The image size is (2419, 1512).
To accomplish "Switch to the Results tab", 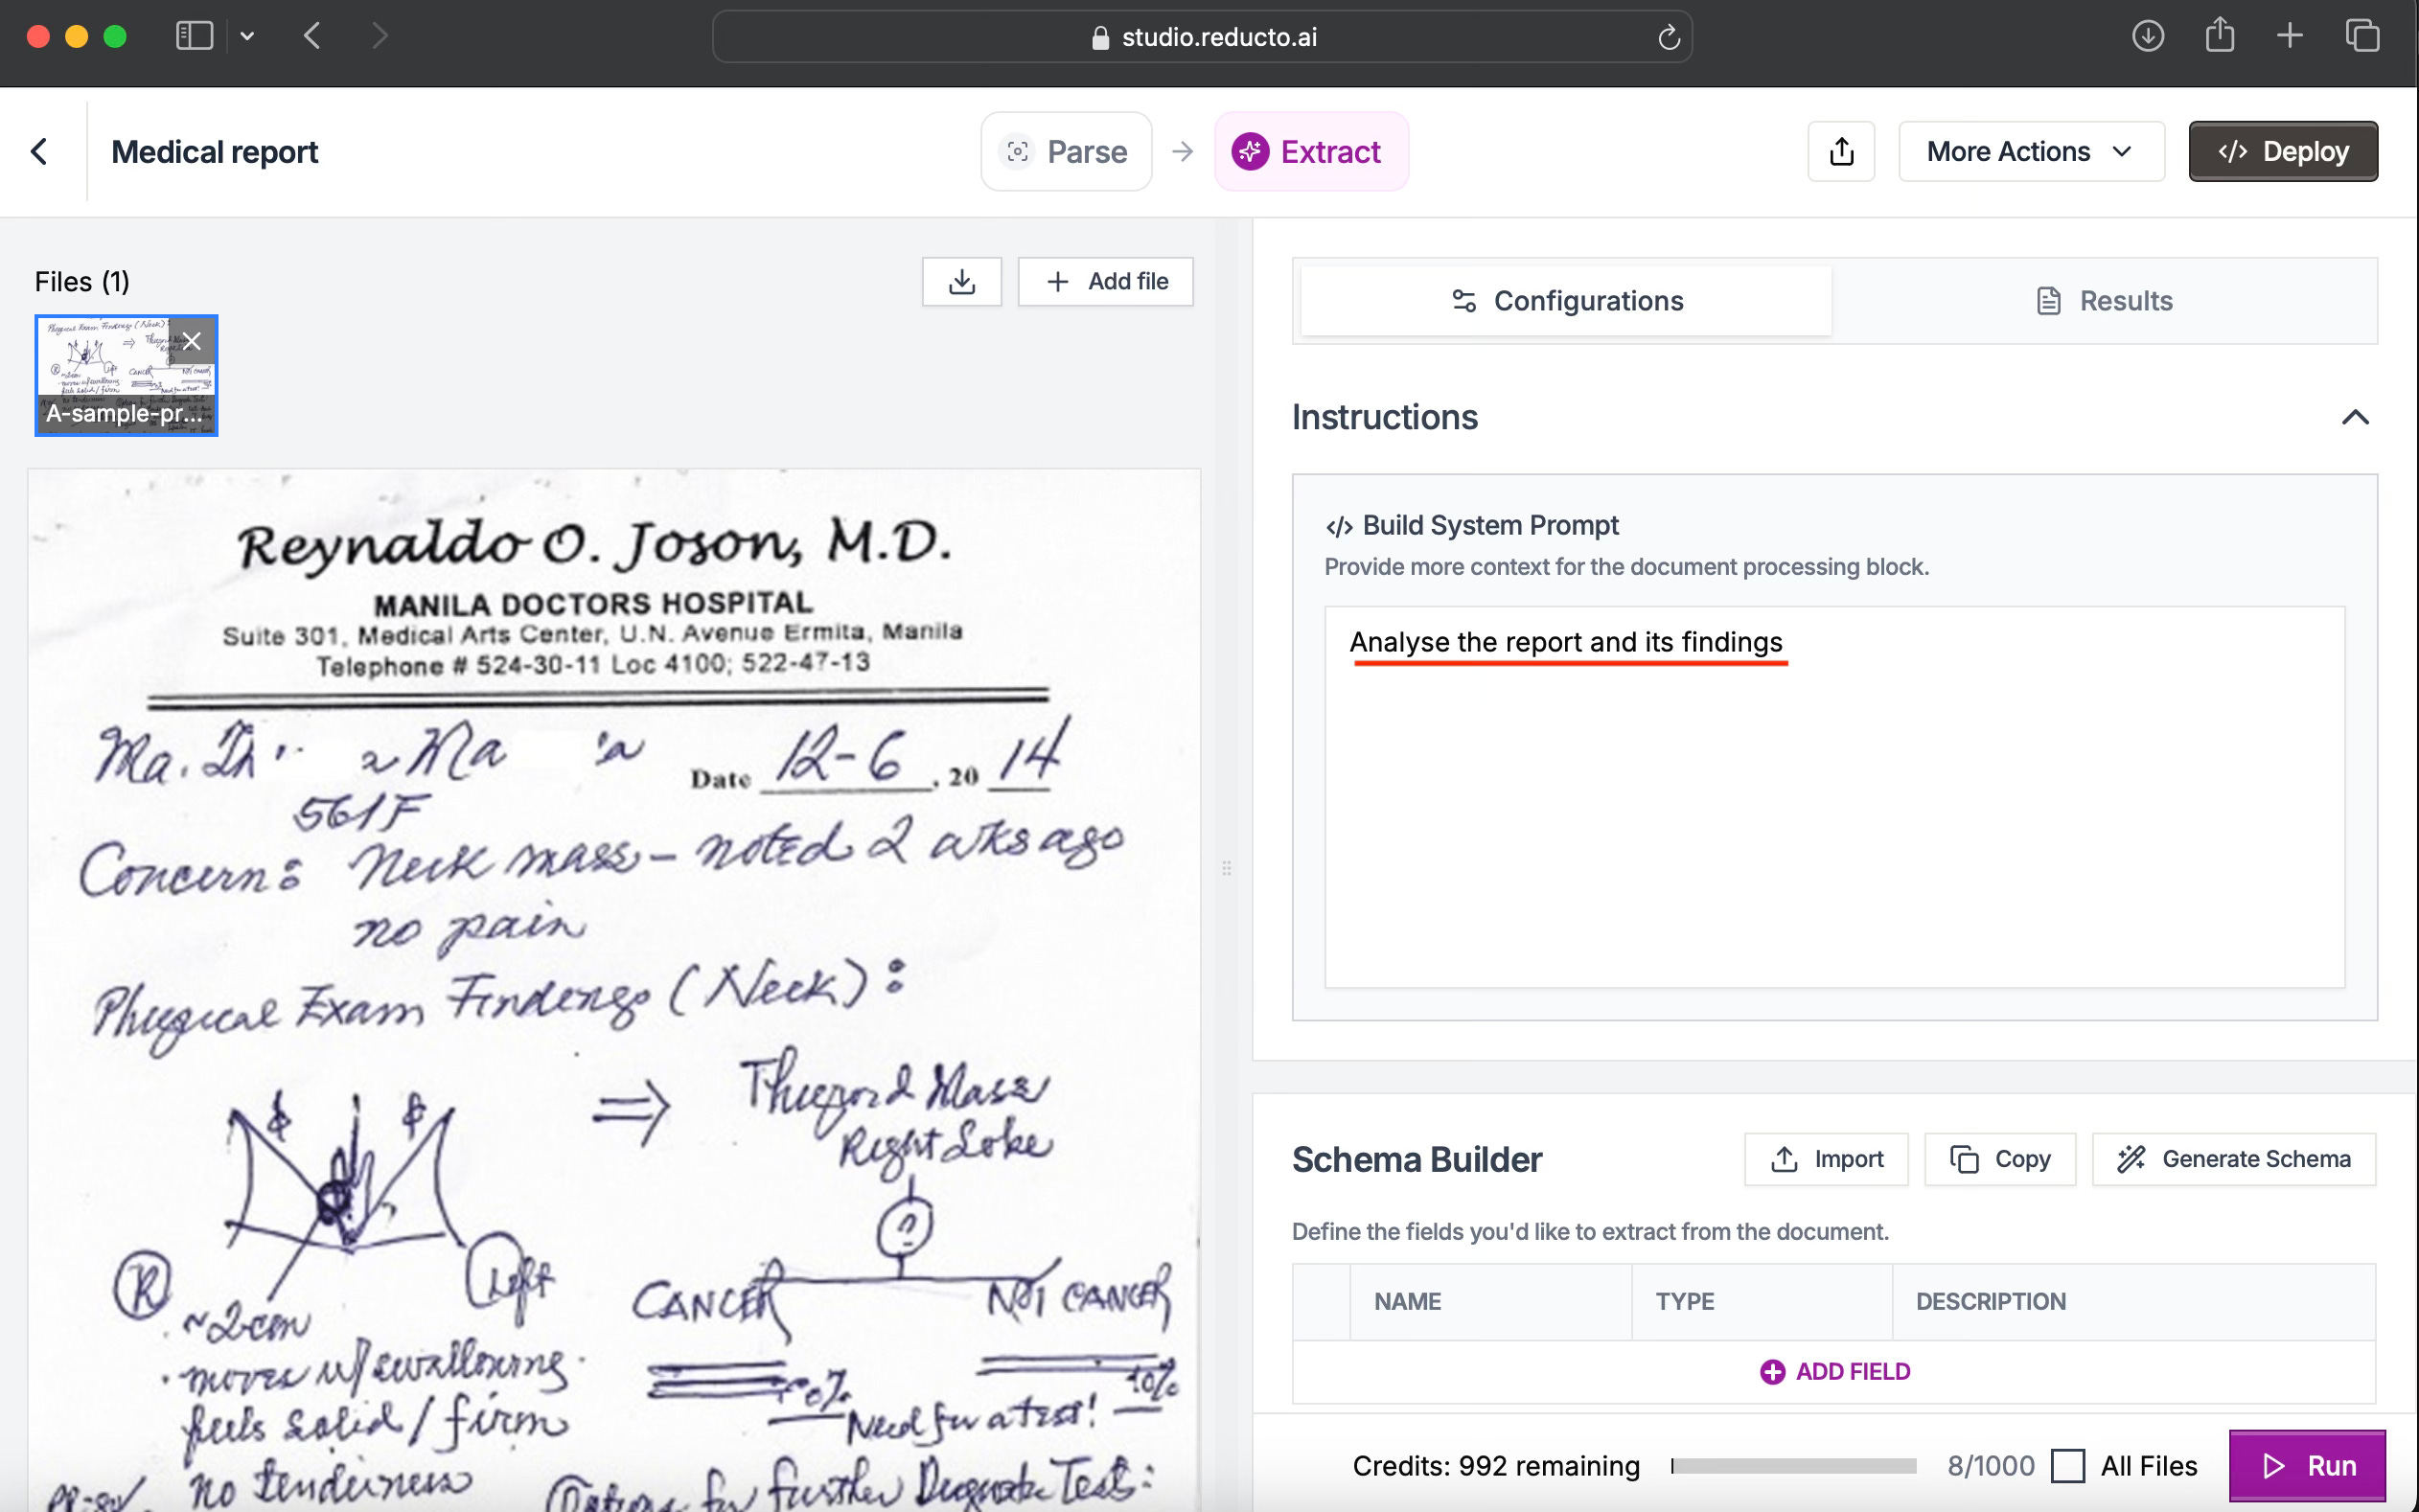I will tap(2104, 301).
